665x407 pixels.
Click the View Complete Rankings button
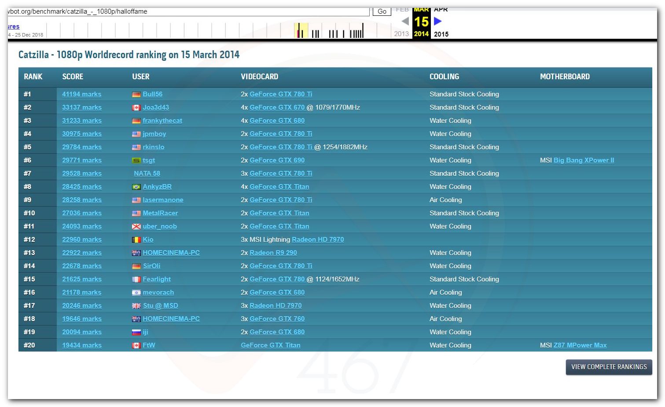(x=609, y=367)
